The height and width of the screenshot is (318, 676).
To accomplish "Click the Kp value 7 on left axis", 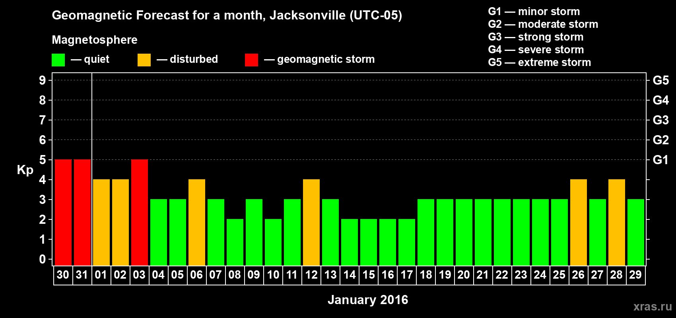I will 43,120.
